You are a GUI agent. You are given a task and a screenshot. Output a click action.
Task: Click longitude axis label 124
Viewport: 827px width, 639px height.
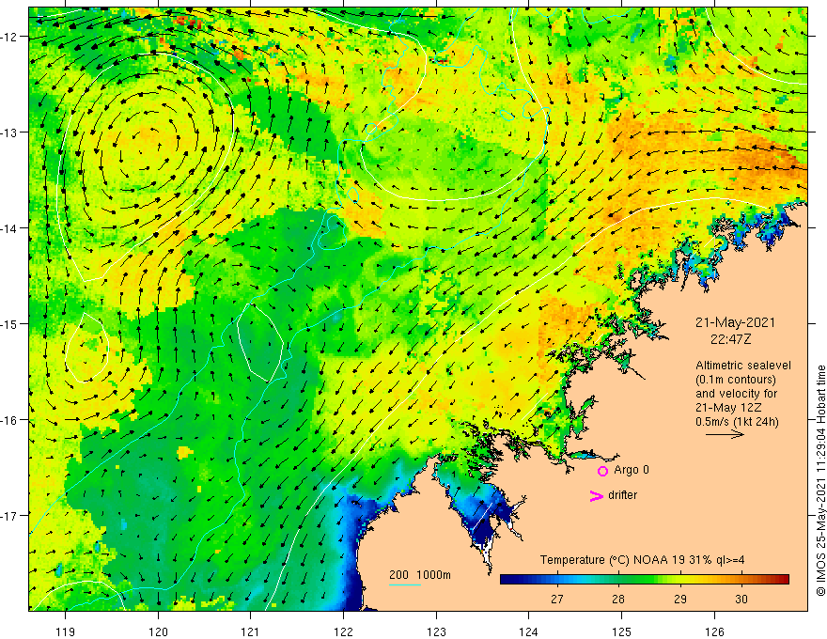click(528, 631)
